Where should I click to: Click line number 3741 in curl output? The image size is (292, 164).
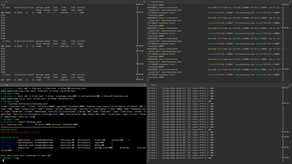coord(3,15)
